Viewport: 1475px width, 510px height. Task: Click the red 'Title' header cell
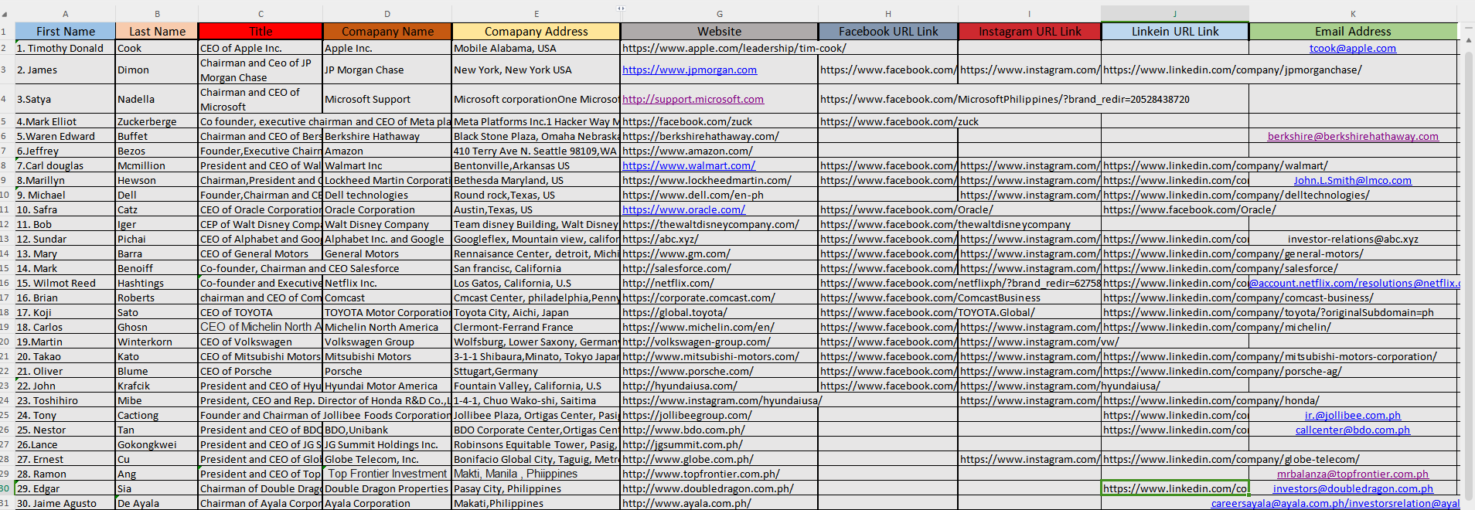(261, 32)
